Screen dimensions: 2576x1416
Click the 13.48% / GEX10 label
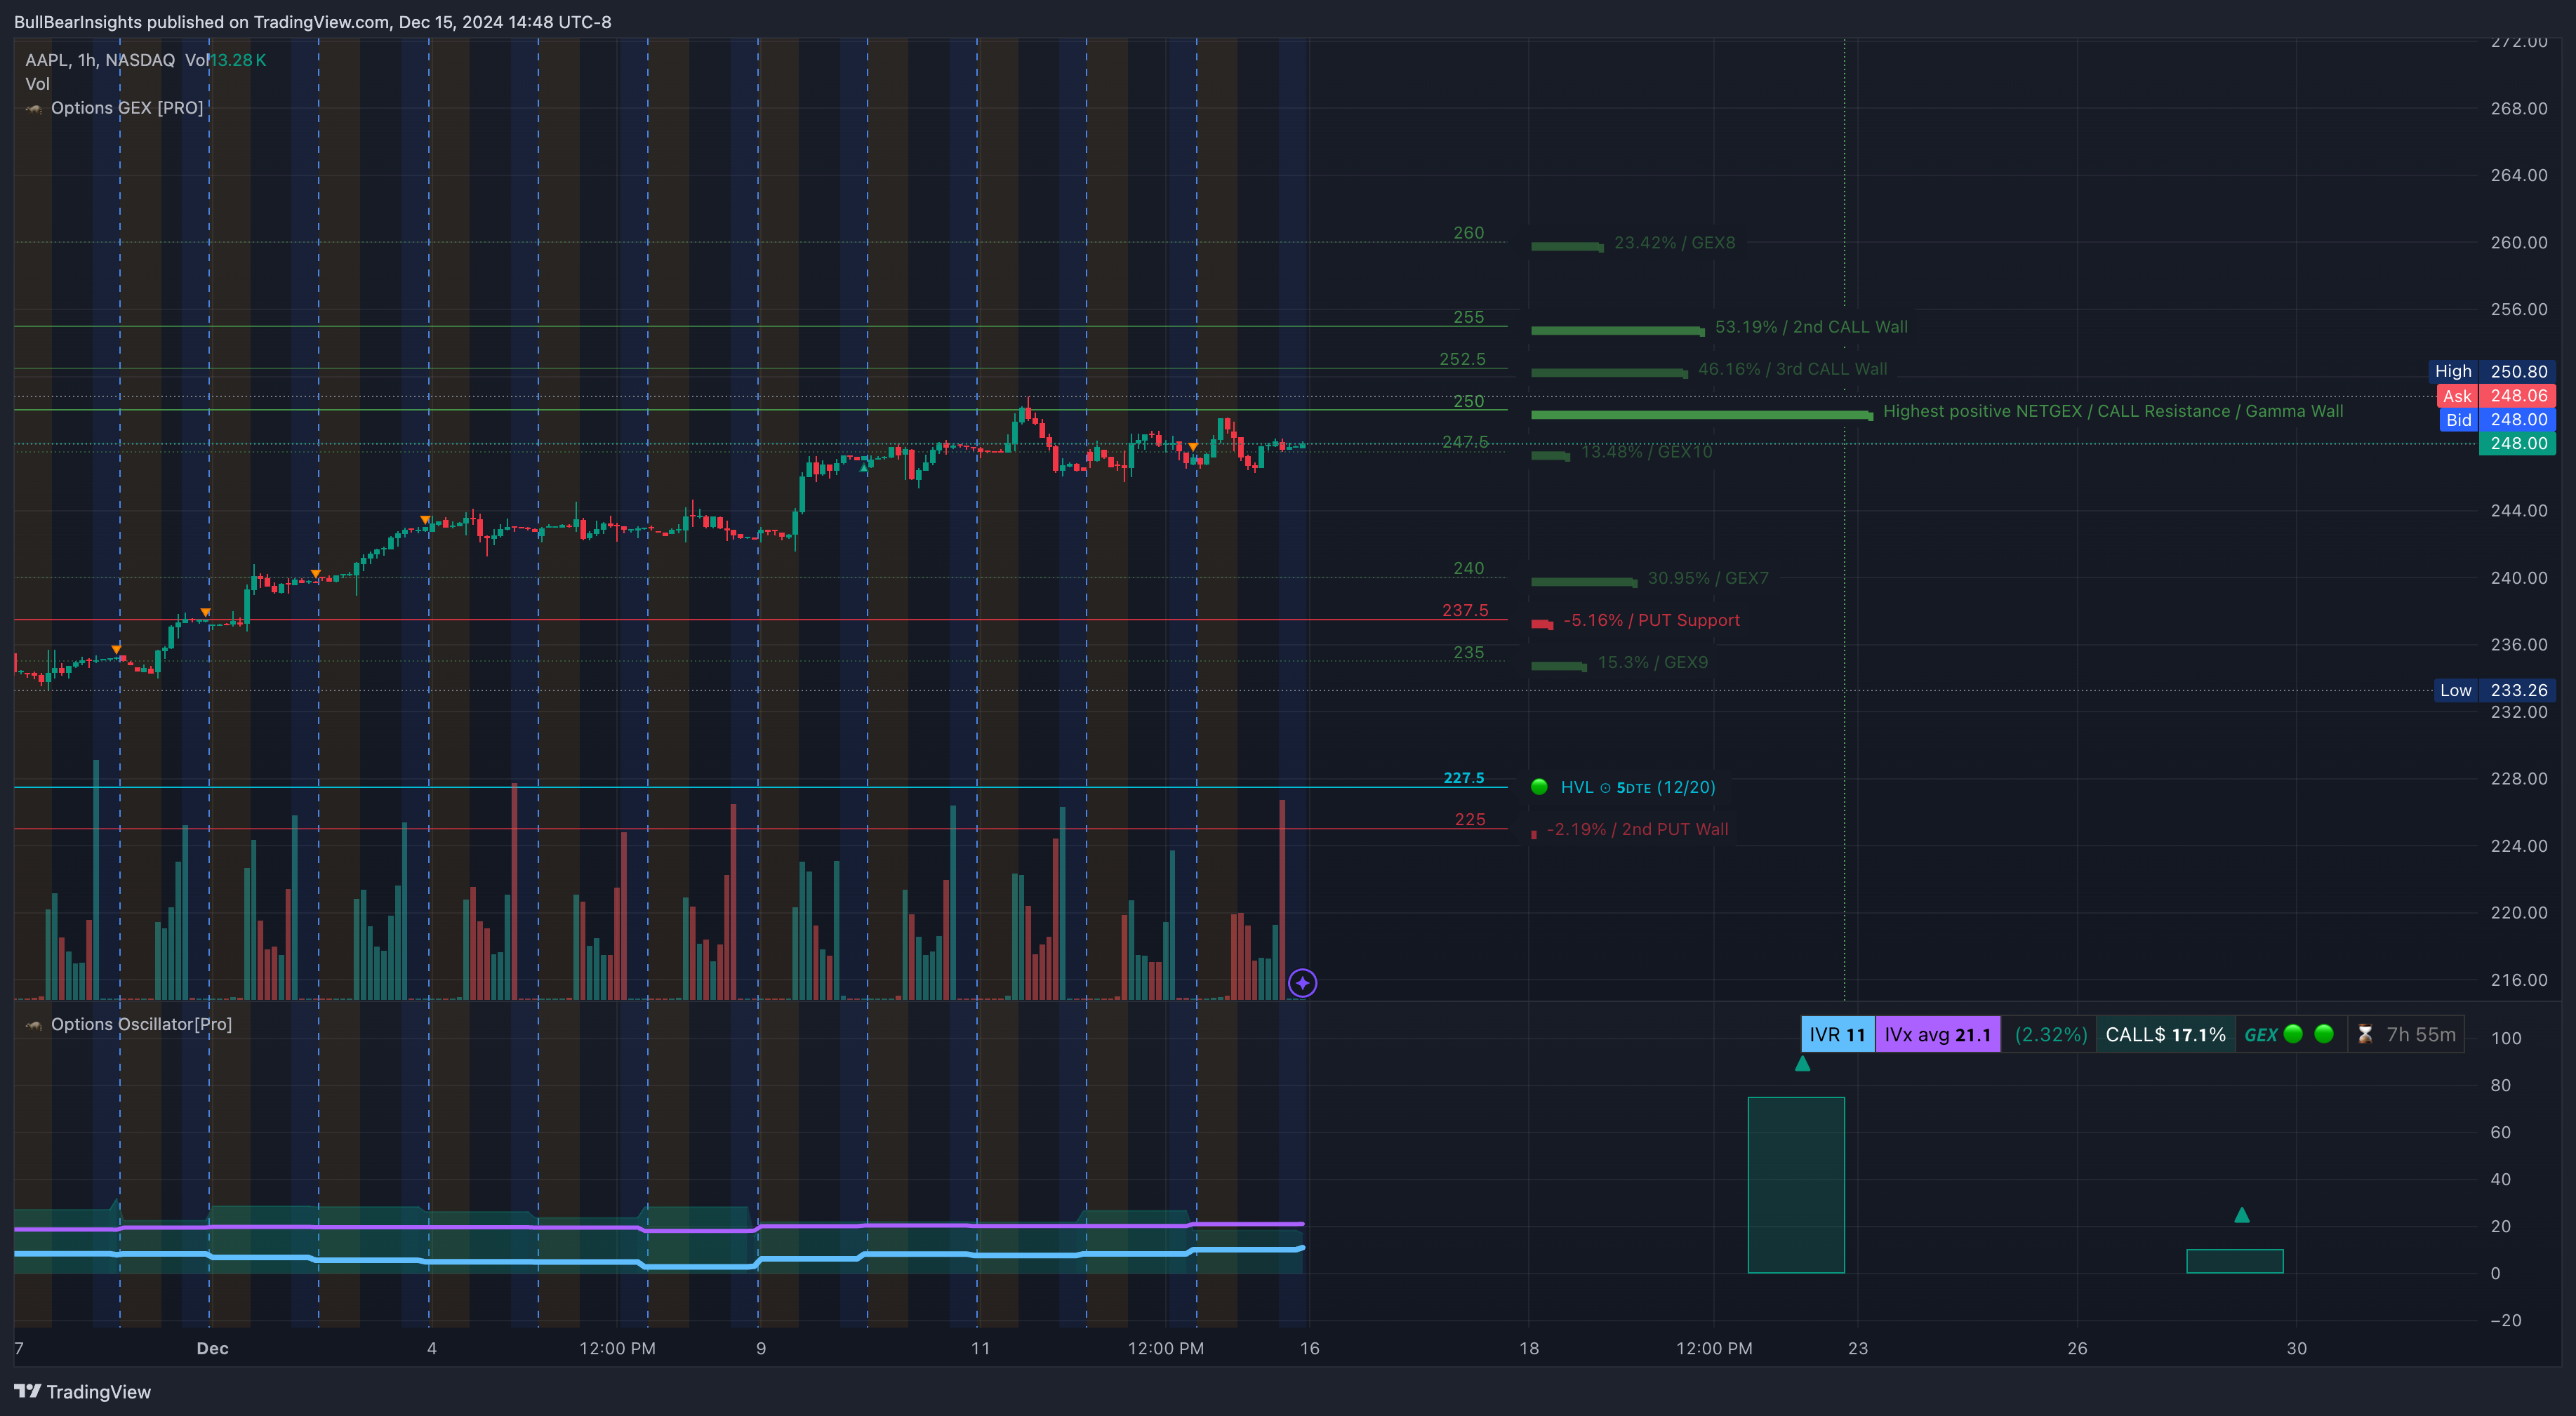point(1646,452)
